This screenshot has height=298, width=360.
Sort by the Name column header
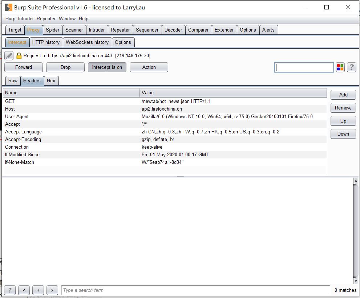pyautogui.click(x=71, y=93)
